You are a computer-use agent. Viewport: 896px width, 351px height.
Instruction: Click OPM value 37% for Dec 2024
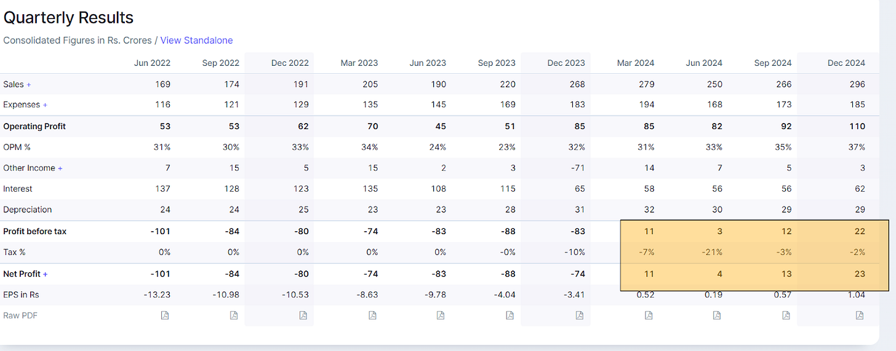[857, 147]
